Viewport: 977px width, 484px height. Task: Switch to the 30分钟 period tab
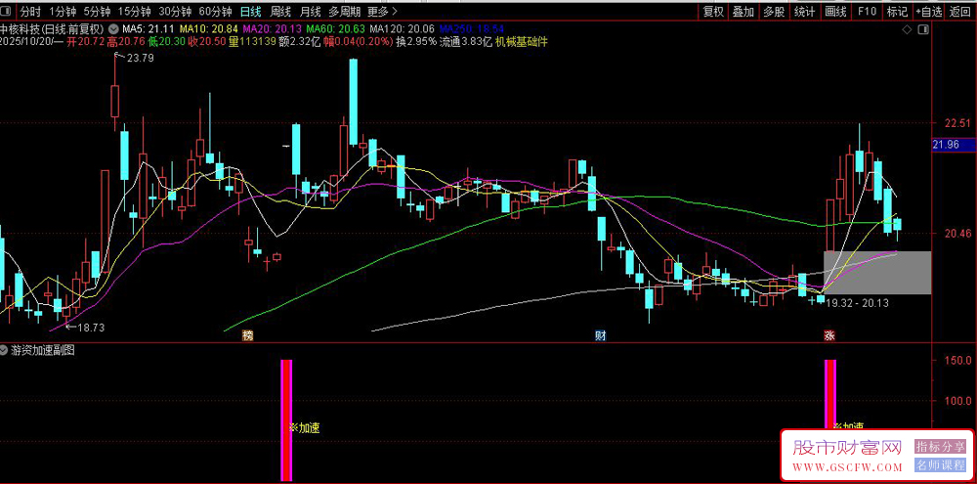pyautogui.click(x=175, y=11)
